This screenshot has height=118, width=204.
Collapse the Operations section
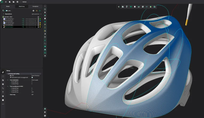tap(3, 14)
